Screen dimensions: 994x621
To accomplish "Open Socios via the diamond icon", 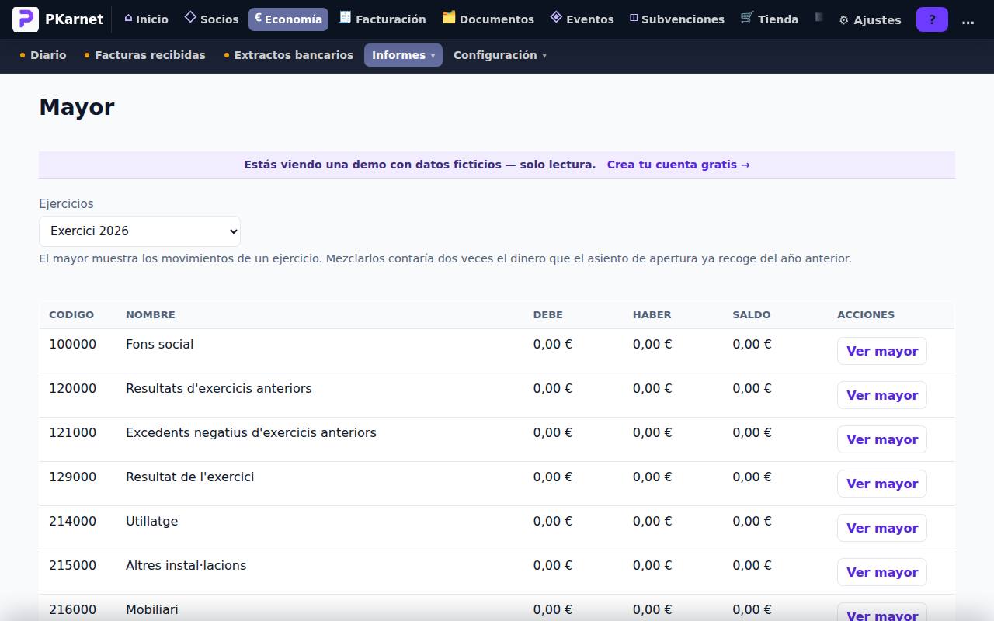I will [190, 17].
